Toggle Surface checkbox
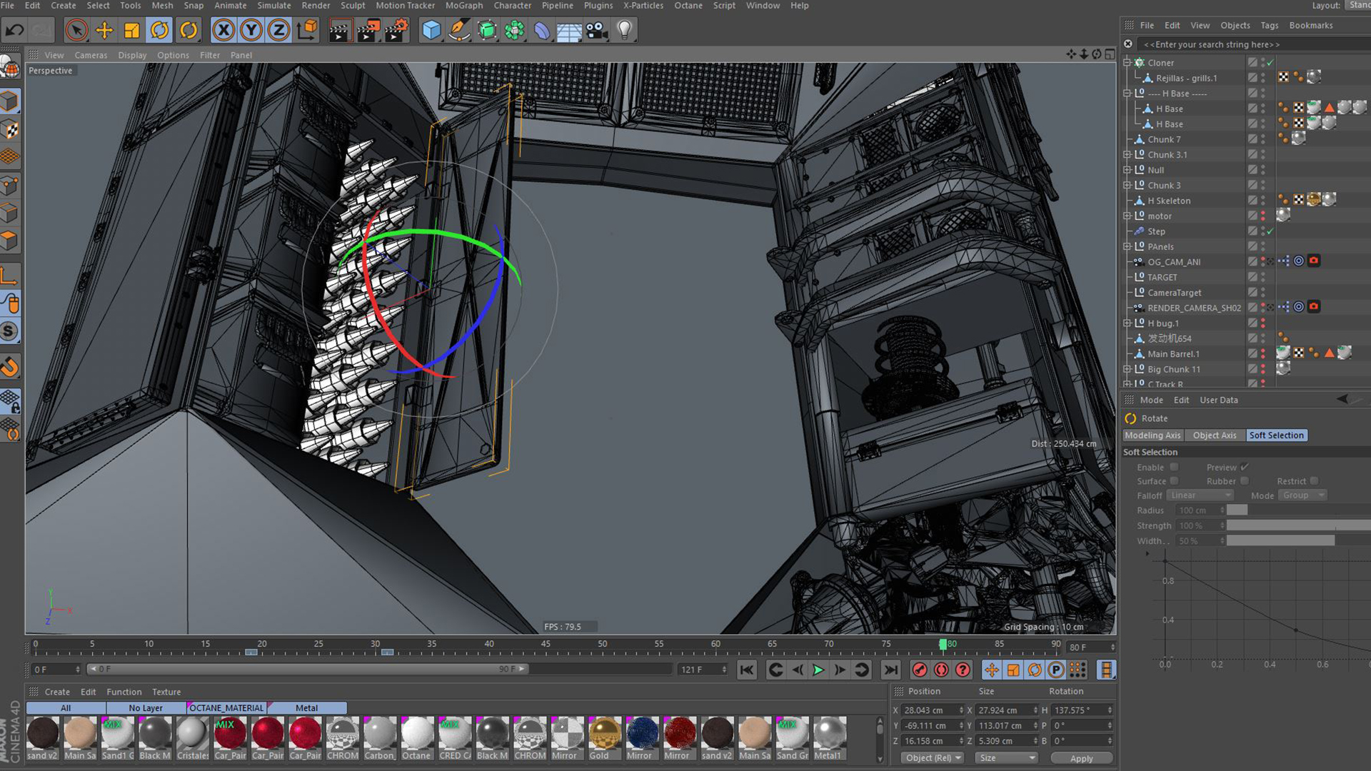 1174,481
